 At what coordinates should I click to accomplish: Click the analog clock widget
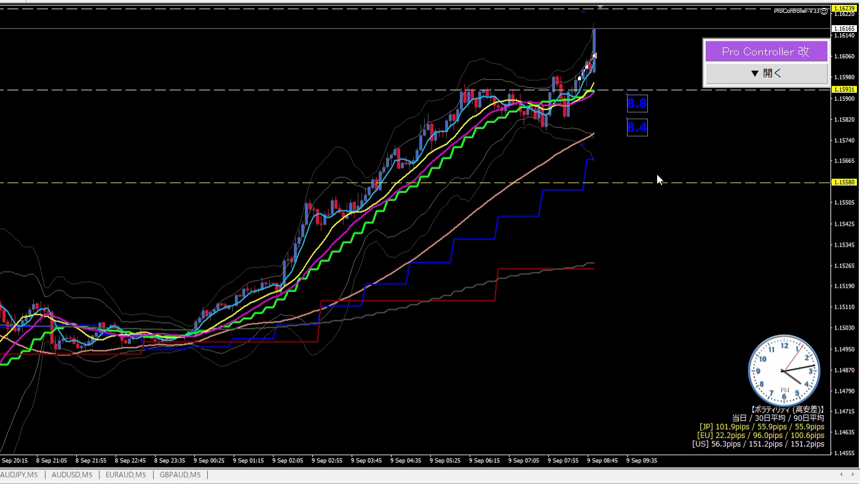point(784,371)
